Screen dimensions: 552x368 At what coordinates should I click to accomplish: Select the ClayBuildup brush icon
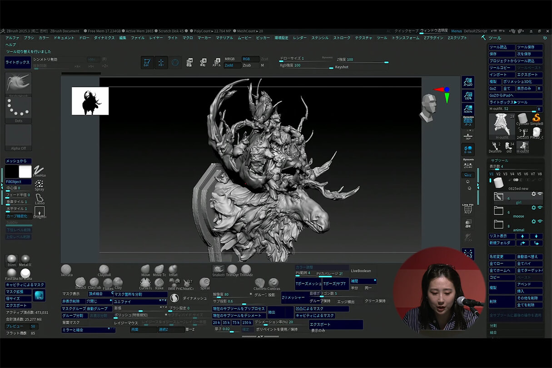[104, 270]
